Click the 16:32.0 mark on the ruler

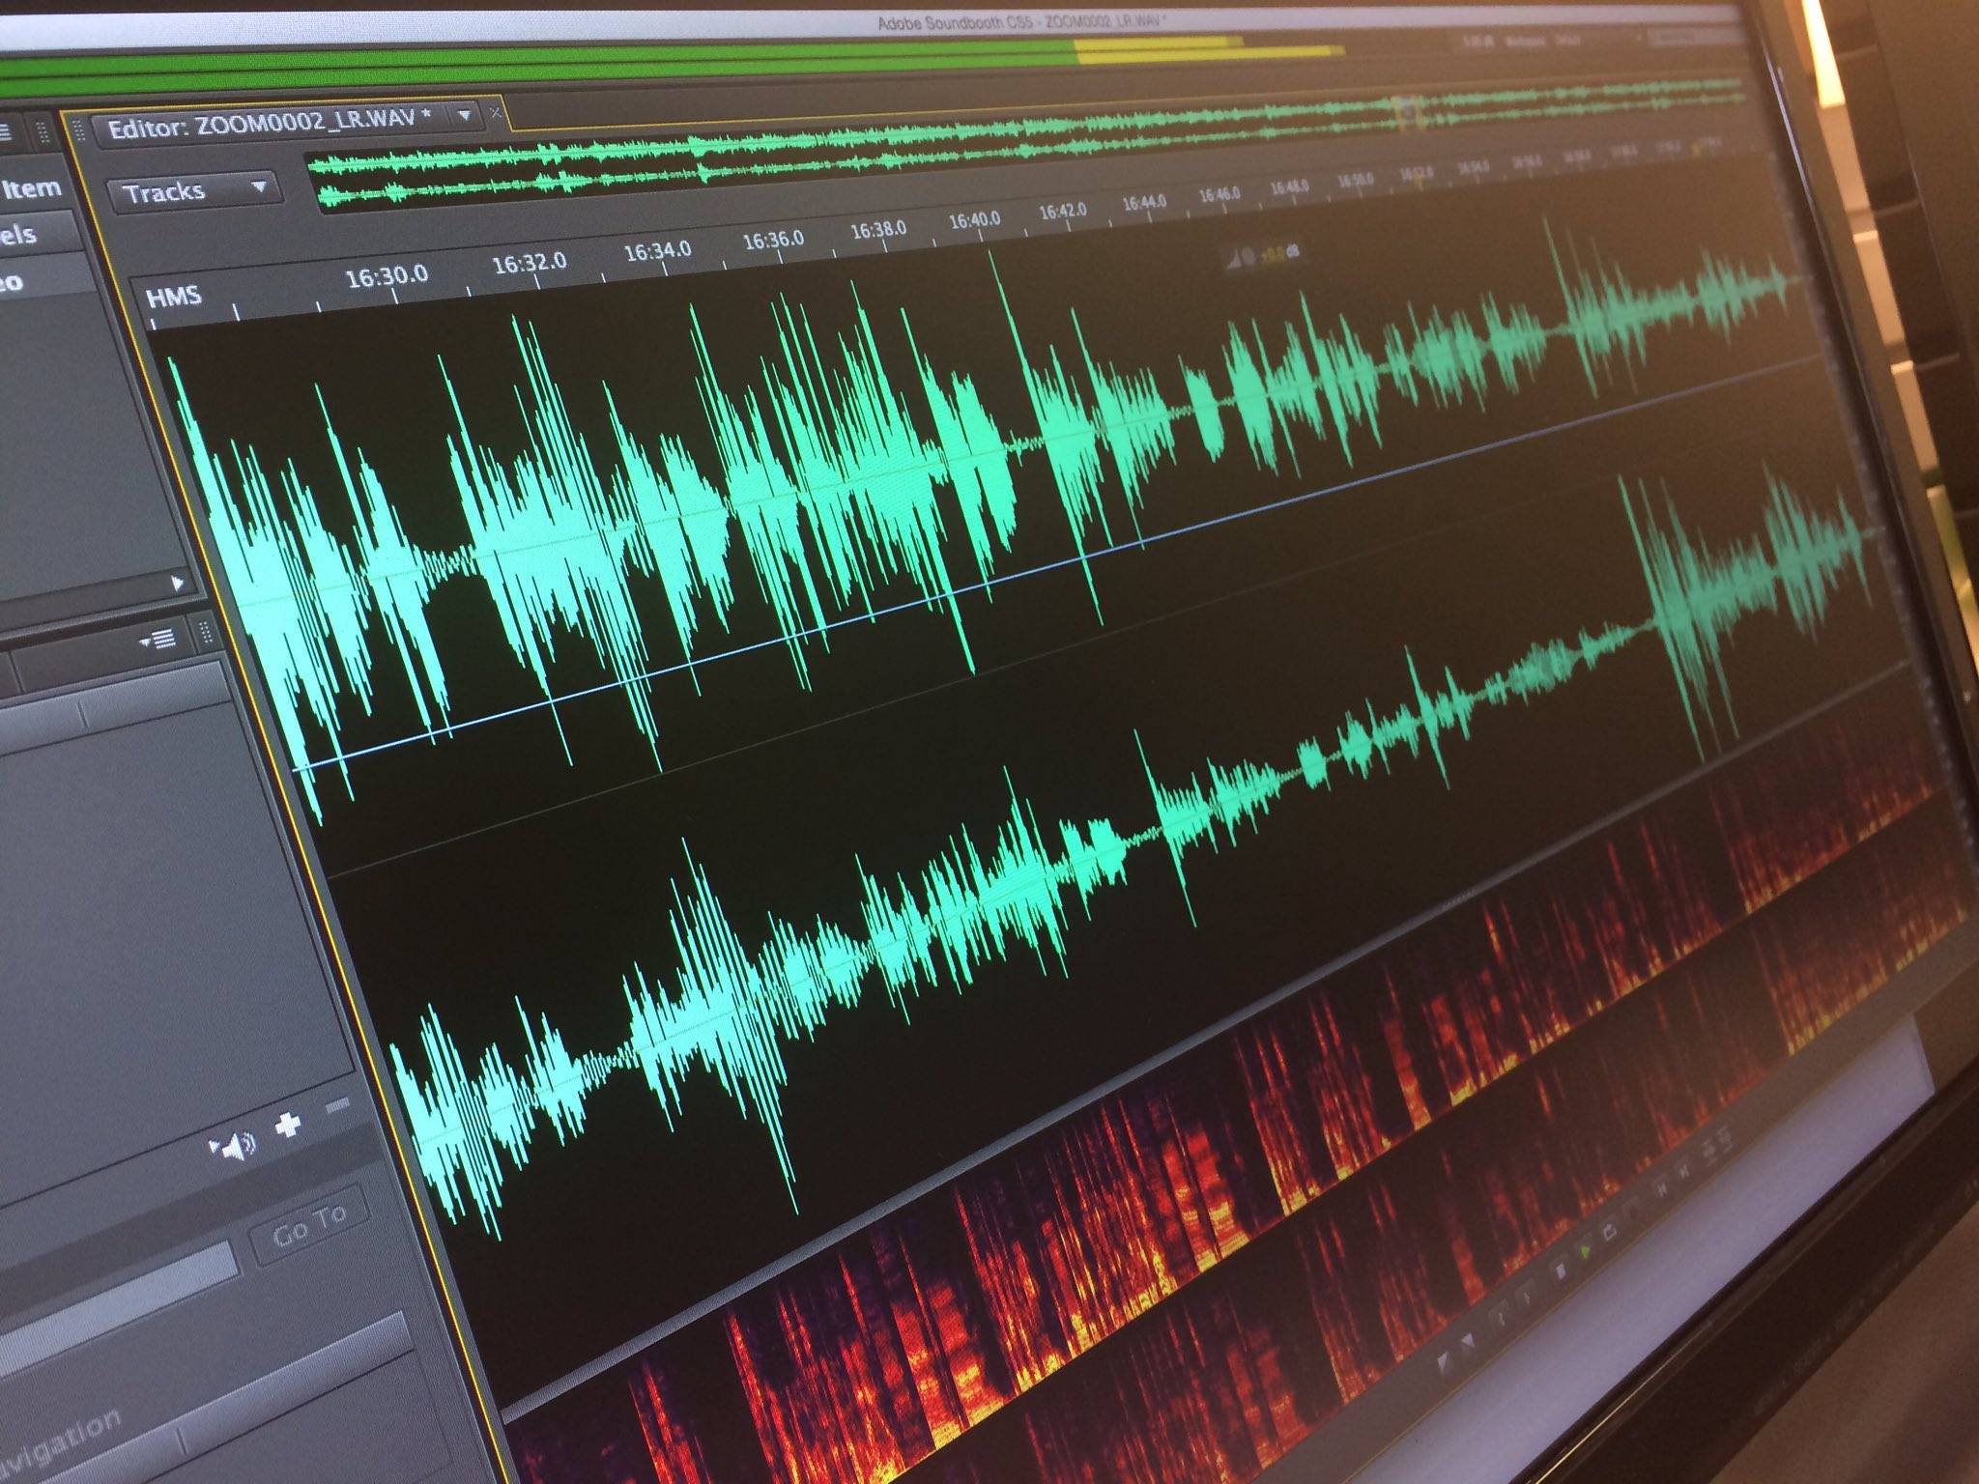coord(529,263)
